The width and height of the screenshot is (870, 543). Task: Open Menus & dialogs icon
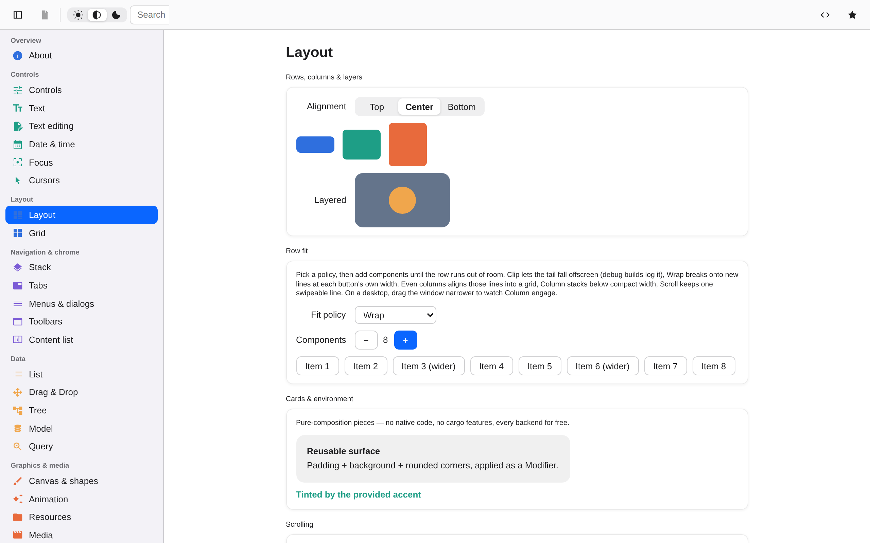pyautogui.click(x=18, y=304)
